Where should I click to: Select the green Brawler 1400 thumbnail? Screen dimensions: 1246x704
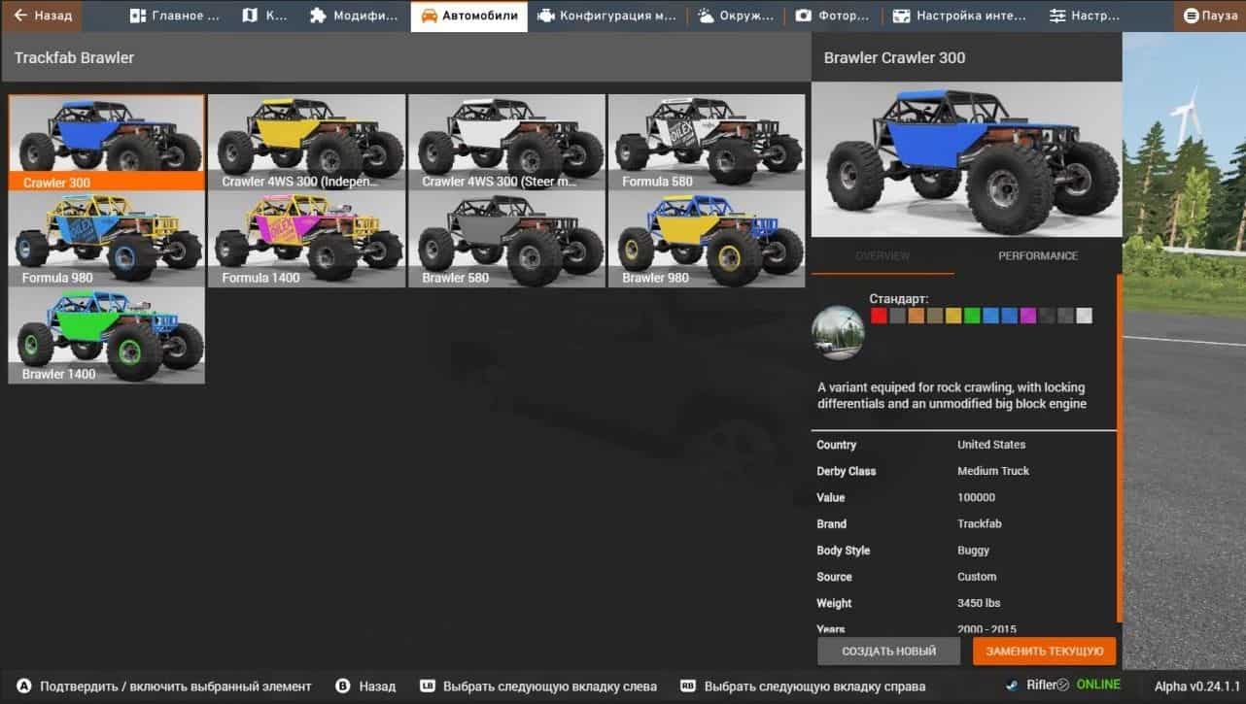pos(107,335)
